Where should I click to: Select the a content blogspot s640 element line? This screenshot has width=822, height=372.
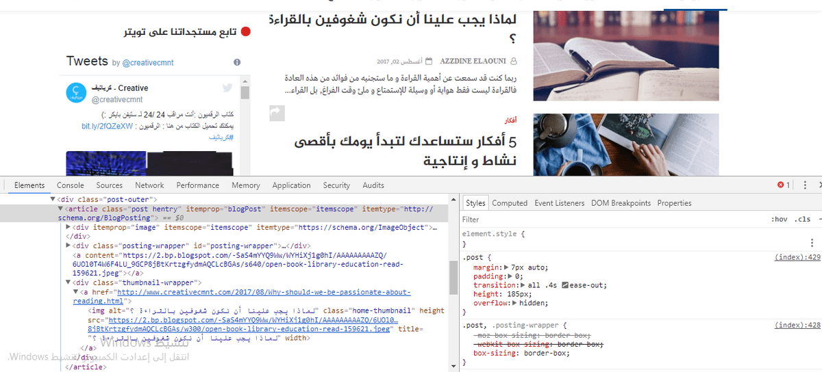(239, 264)
